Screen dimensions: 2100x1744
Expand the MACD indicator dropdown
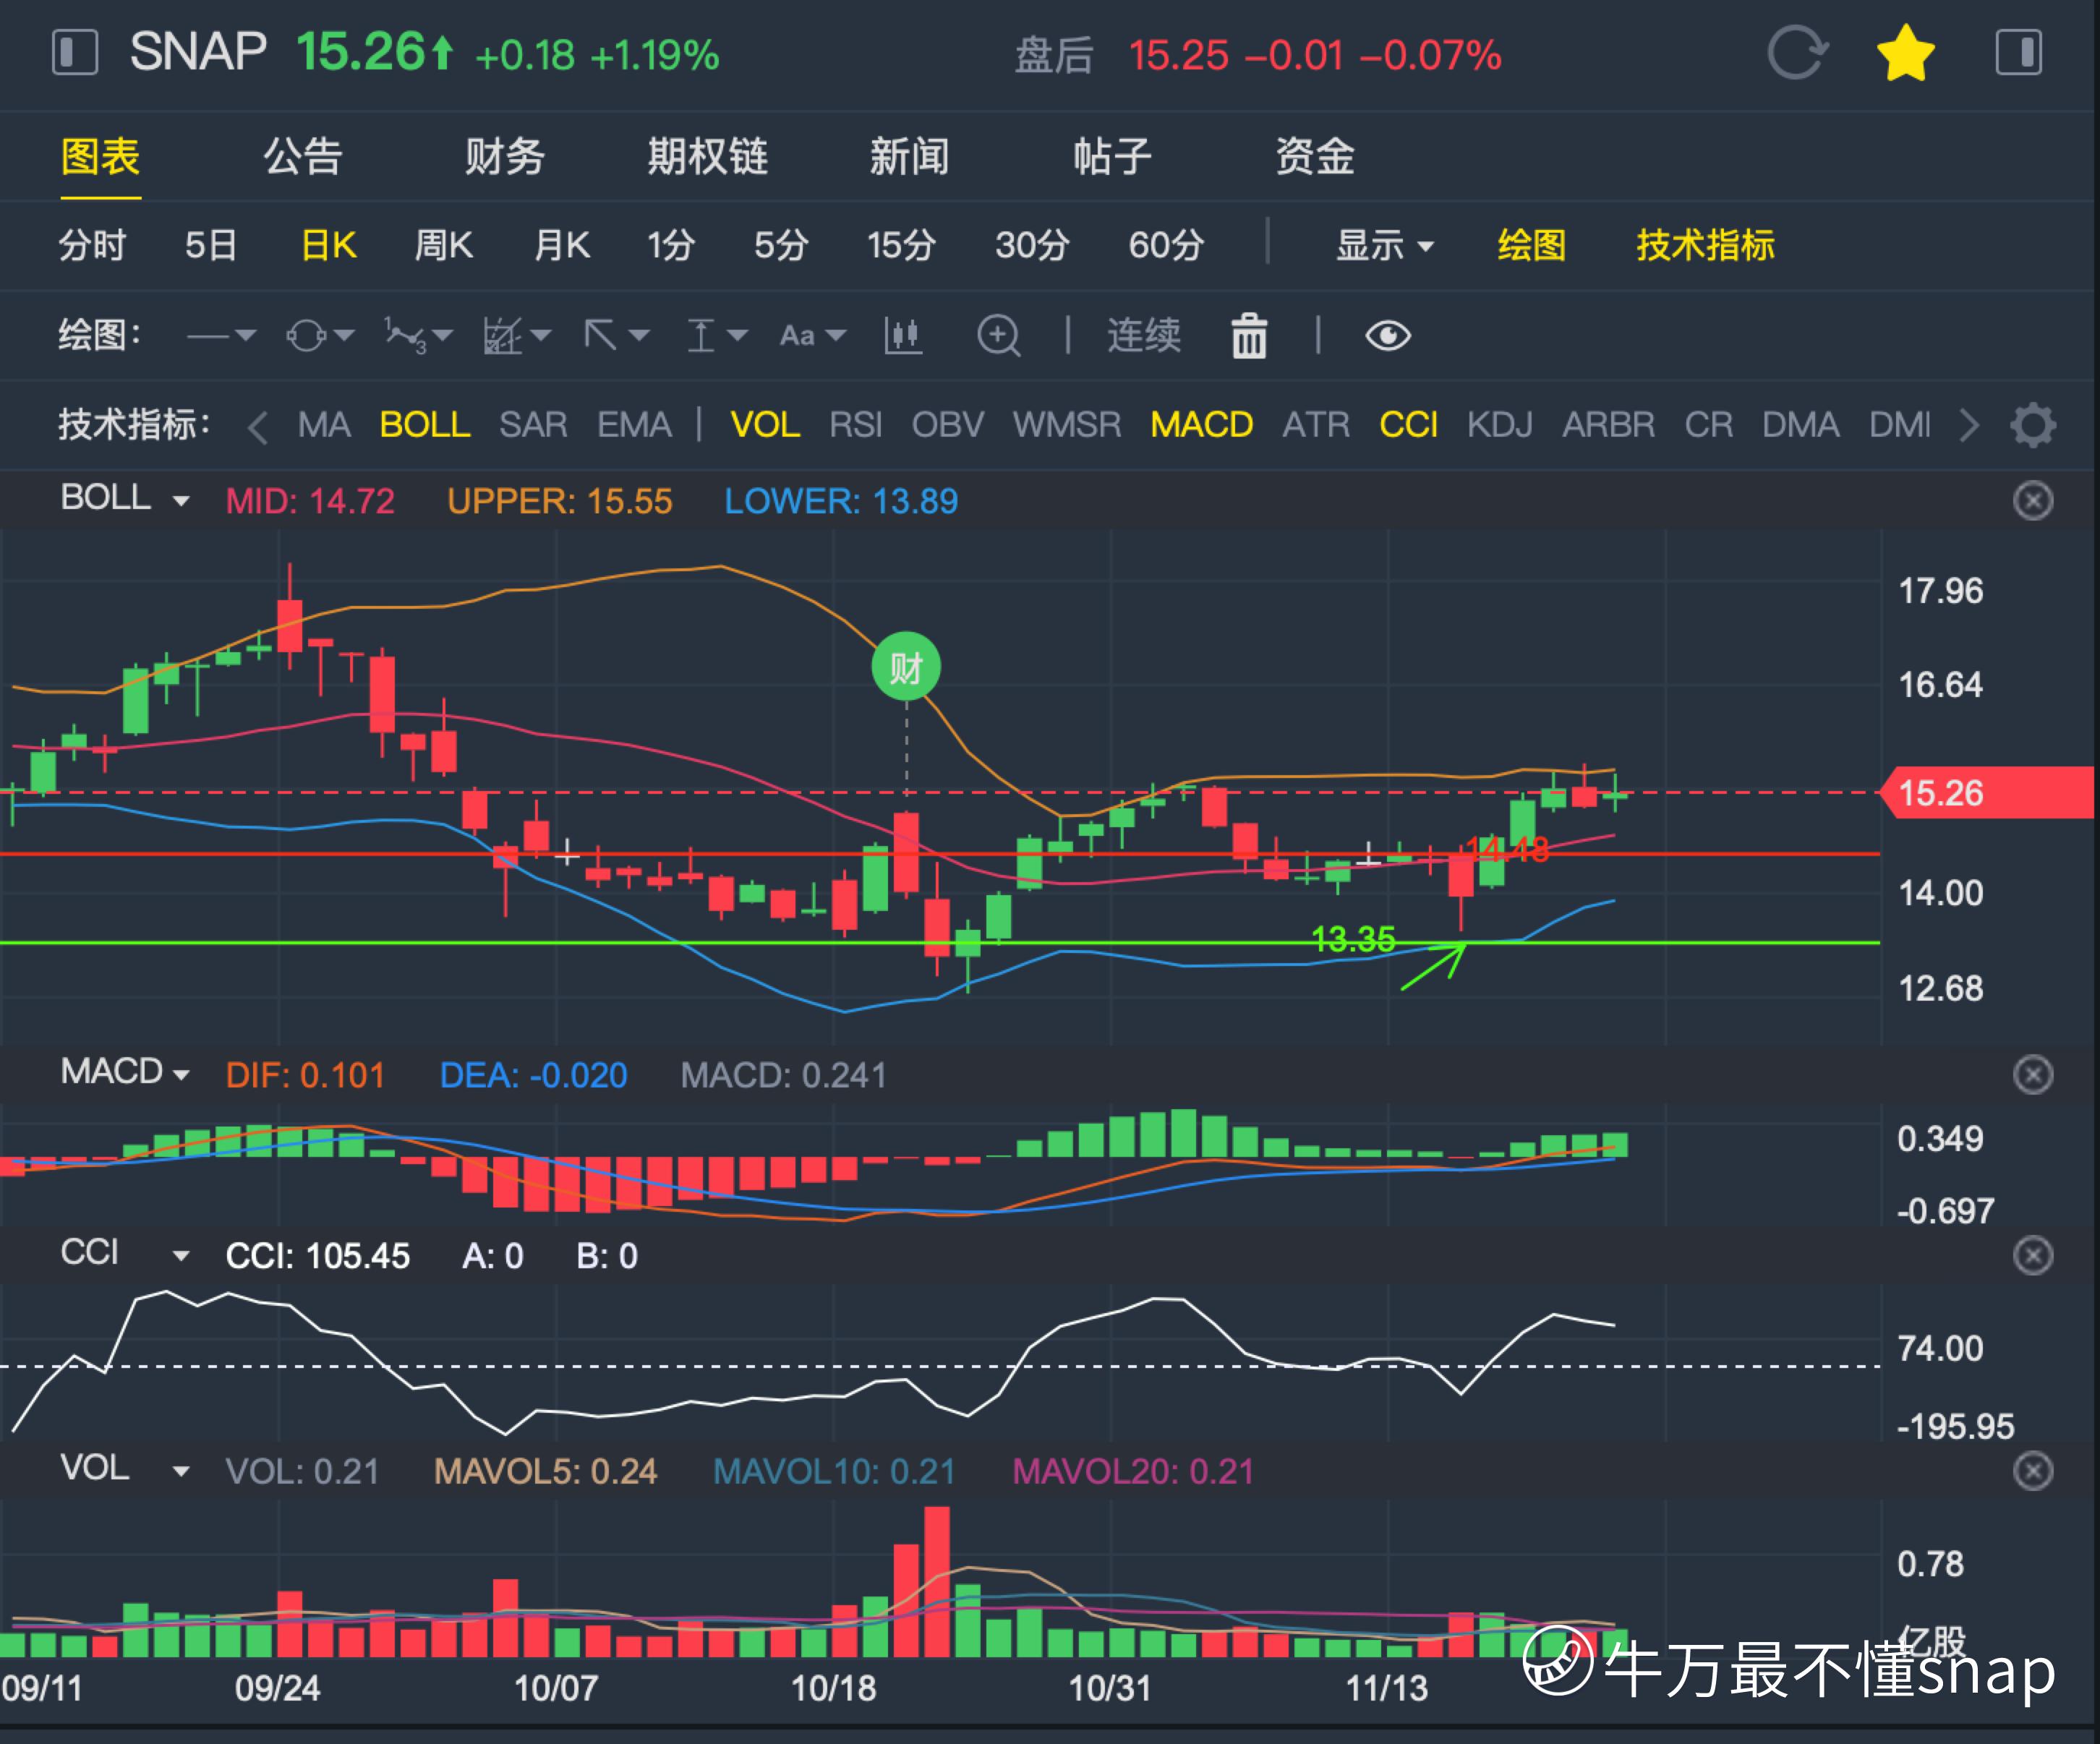click(181, 1076)
